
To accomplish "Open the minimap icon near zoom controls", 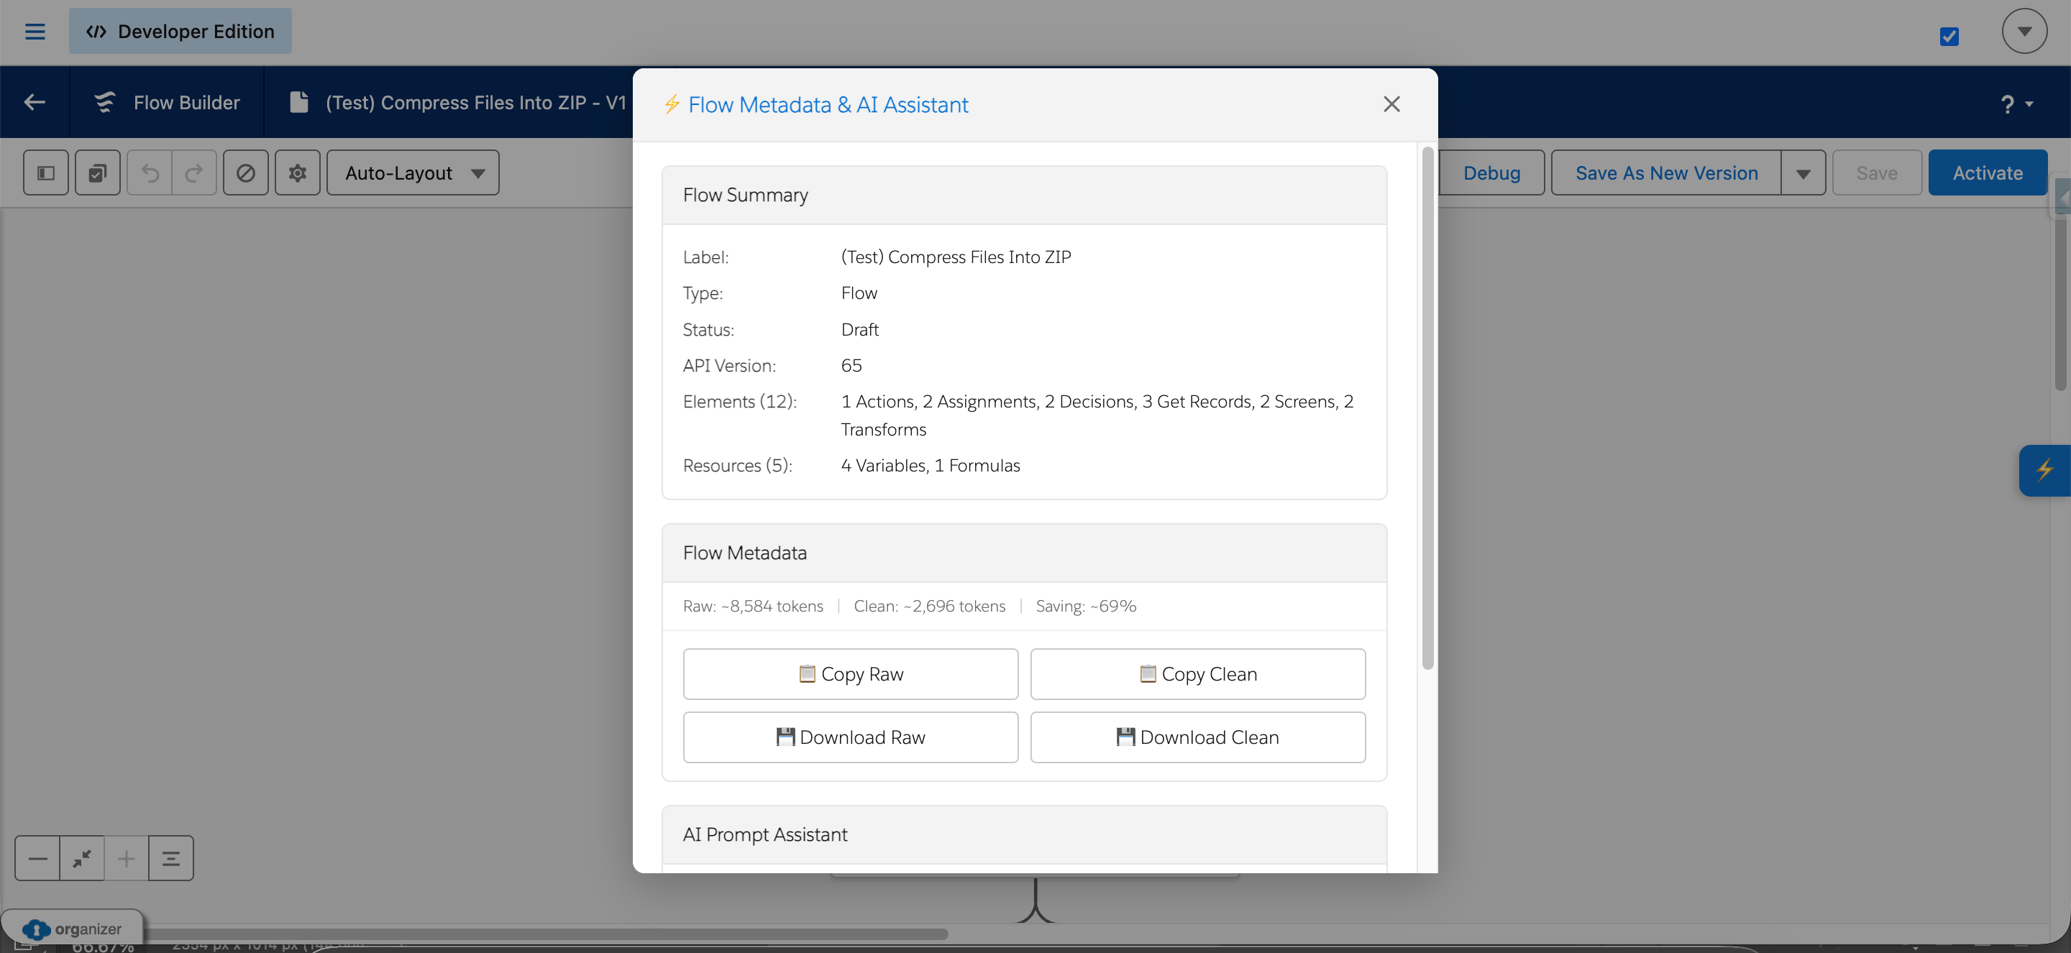I will [x=171, y=857].
